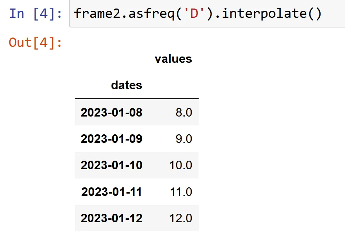Click the 10.0 value cell
Viewport: 345px width, 235px height.
point(181,165)
